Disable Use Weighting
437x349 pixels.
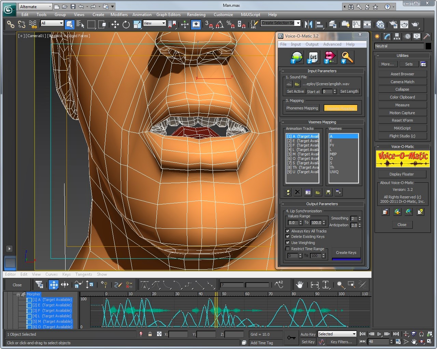(287, 242)
